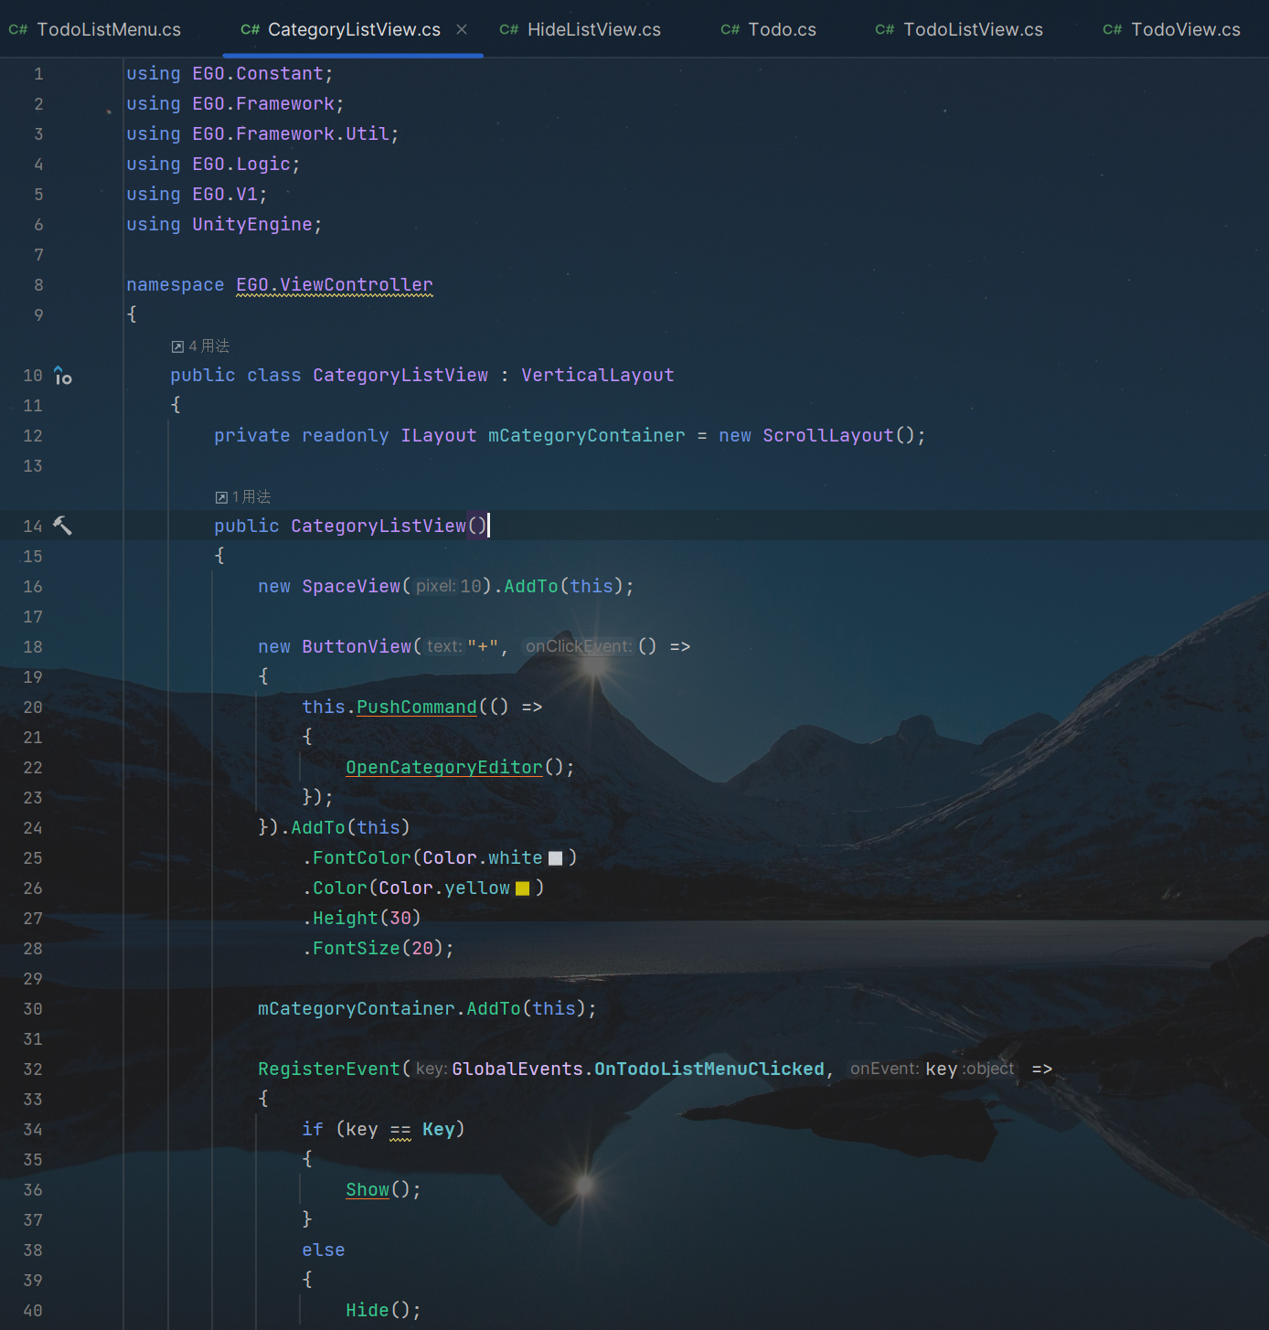Viewport: 1269px width, 1330px height.
Task: Click line number 8 in the gutter
Action: tap(38, 284)
